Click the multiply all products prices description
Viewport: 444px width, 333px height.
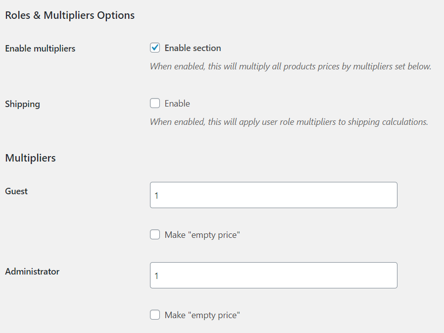[x=291, y=66]
